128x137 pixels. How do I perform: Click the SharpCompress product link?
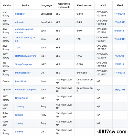click(24, 64)
